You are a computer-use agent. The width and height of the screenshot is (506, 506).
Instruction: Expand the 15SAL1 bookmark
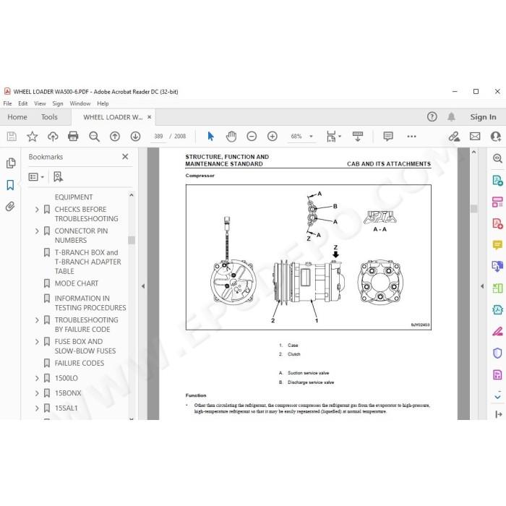37,408
